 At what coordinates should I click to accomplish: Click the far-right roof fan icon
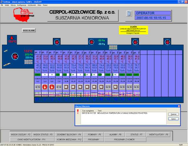167,42
